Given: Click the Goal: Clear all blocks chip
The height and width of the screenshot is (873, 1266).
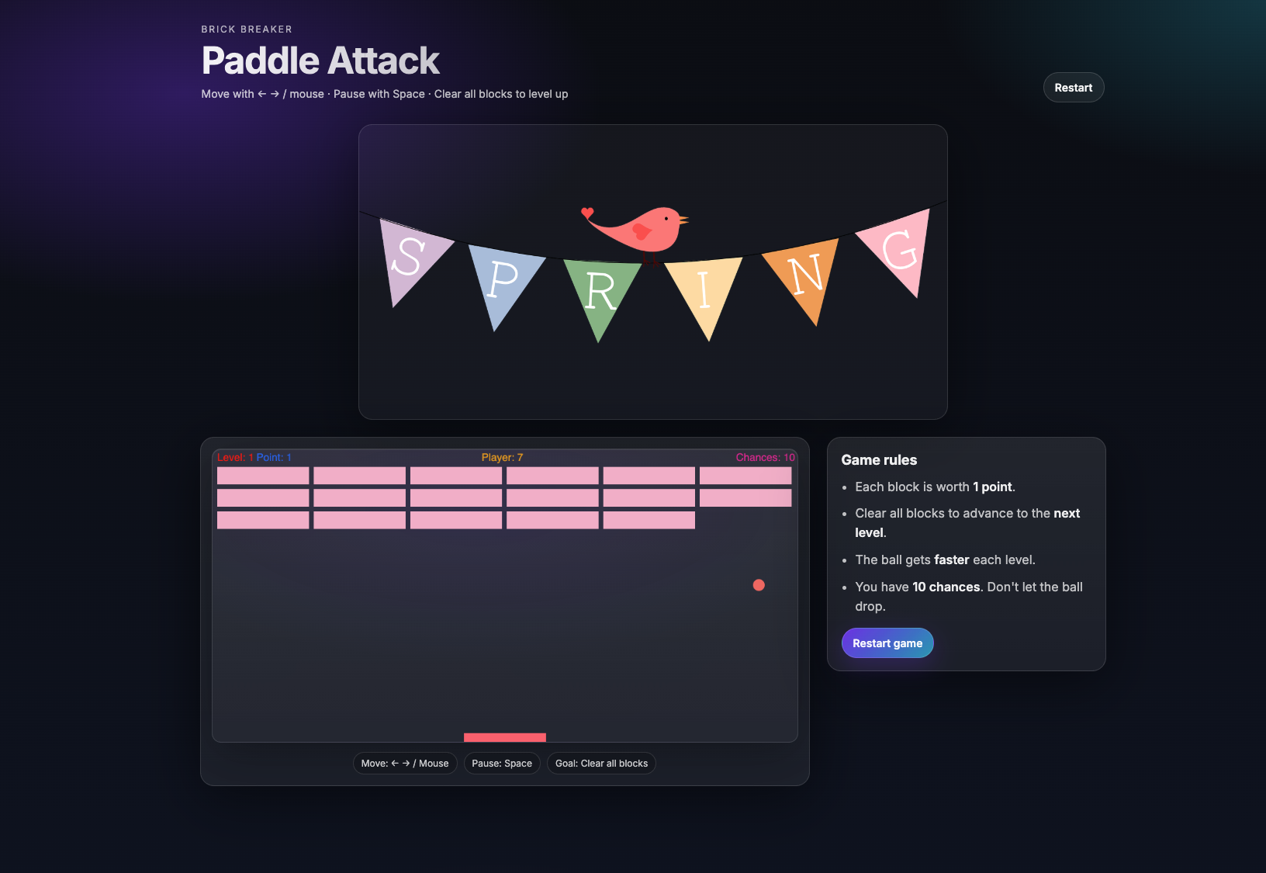Looking at the screenshot, I should (601, 764).
